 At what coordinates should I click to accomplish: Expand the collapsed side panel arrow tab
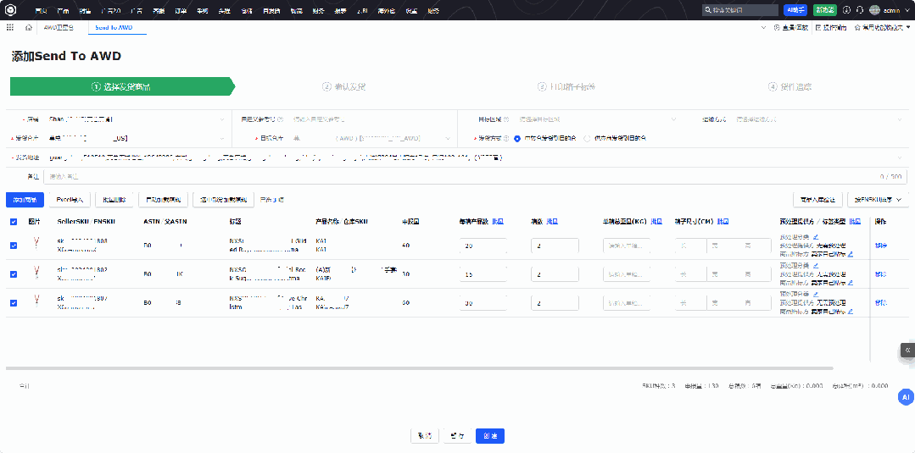[907, 350]
